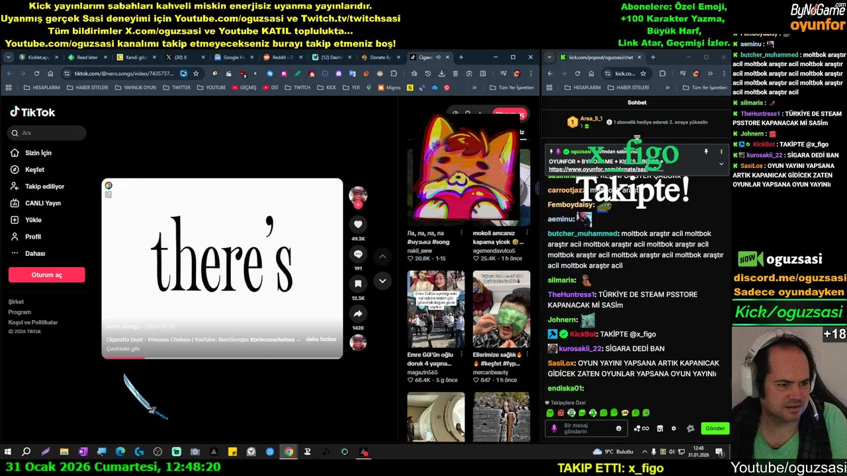The image size is (847, 476).
Task: Reload the TikTok page
Action: tap(36, 73)
